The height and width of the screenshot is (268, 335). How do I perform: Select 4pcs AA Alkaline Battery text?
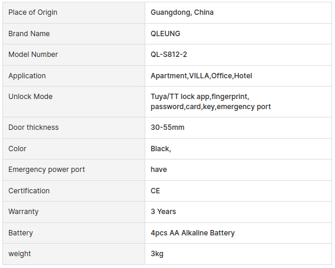click(193, 233)
